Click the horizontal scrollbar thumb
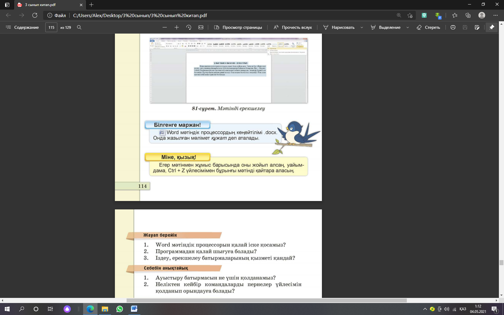504x315 pixels. point(266,300)
